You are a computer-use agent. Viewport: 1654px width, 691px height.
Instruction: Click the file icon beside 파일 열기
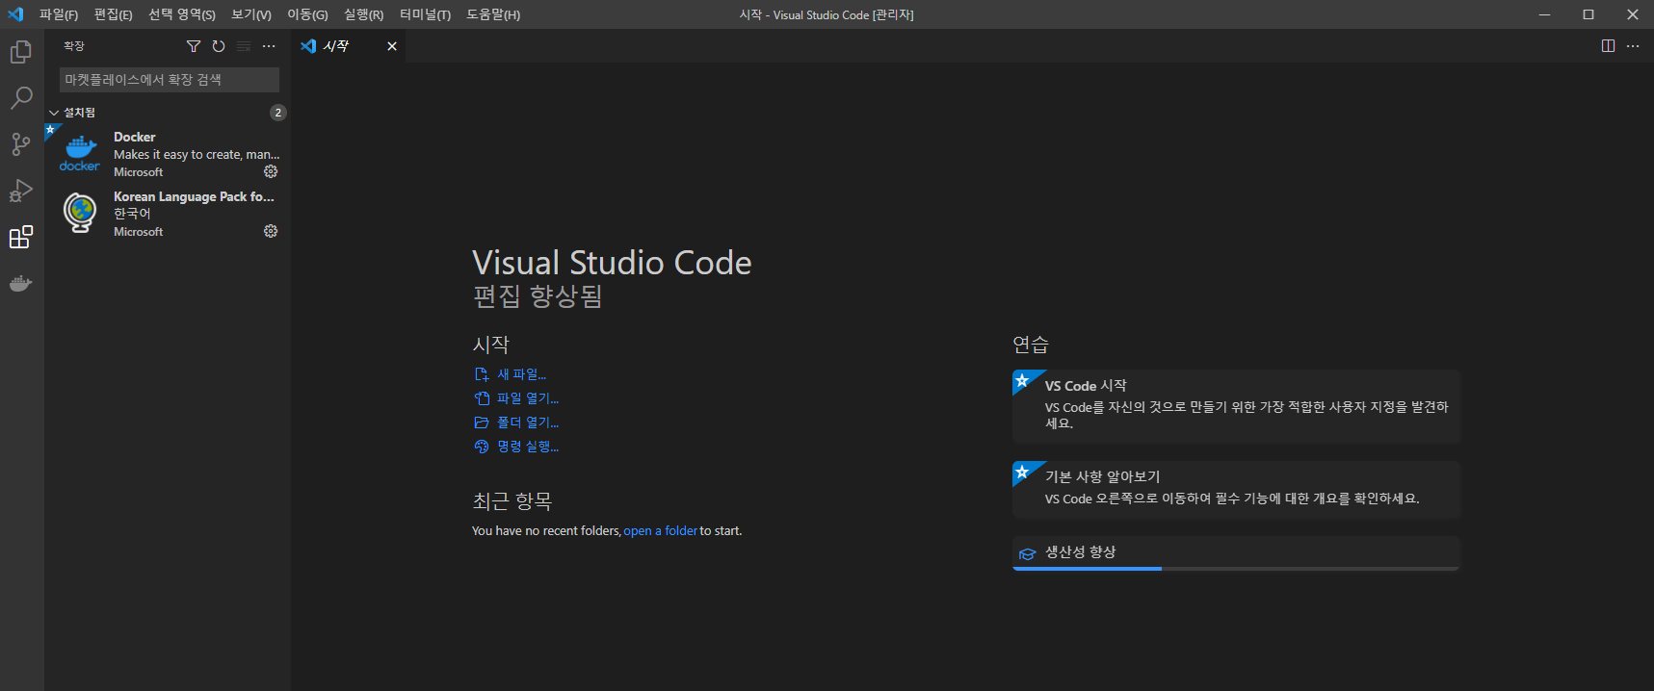(x=482, y=398)
